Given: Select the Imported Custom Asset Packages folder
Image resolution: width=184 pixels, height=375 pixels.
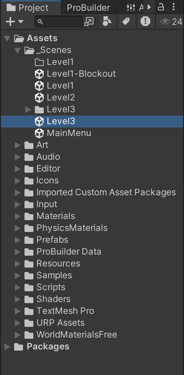Looking at the screenshot, I should (x=100, y=193).
